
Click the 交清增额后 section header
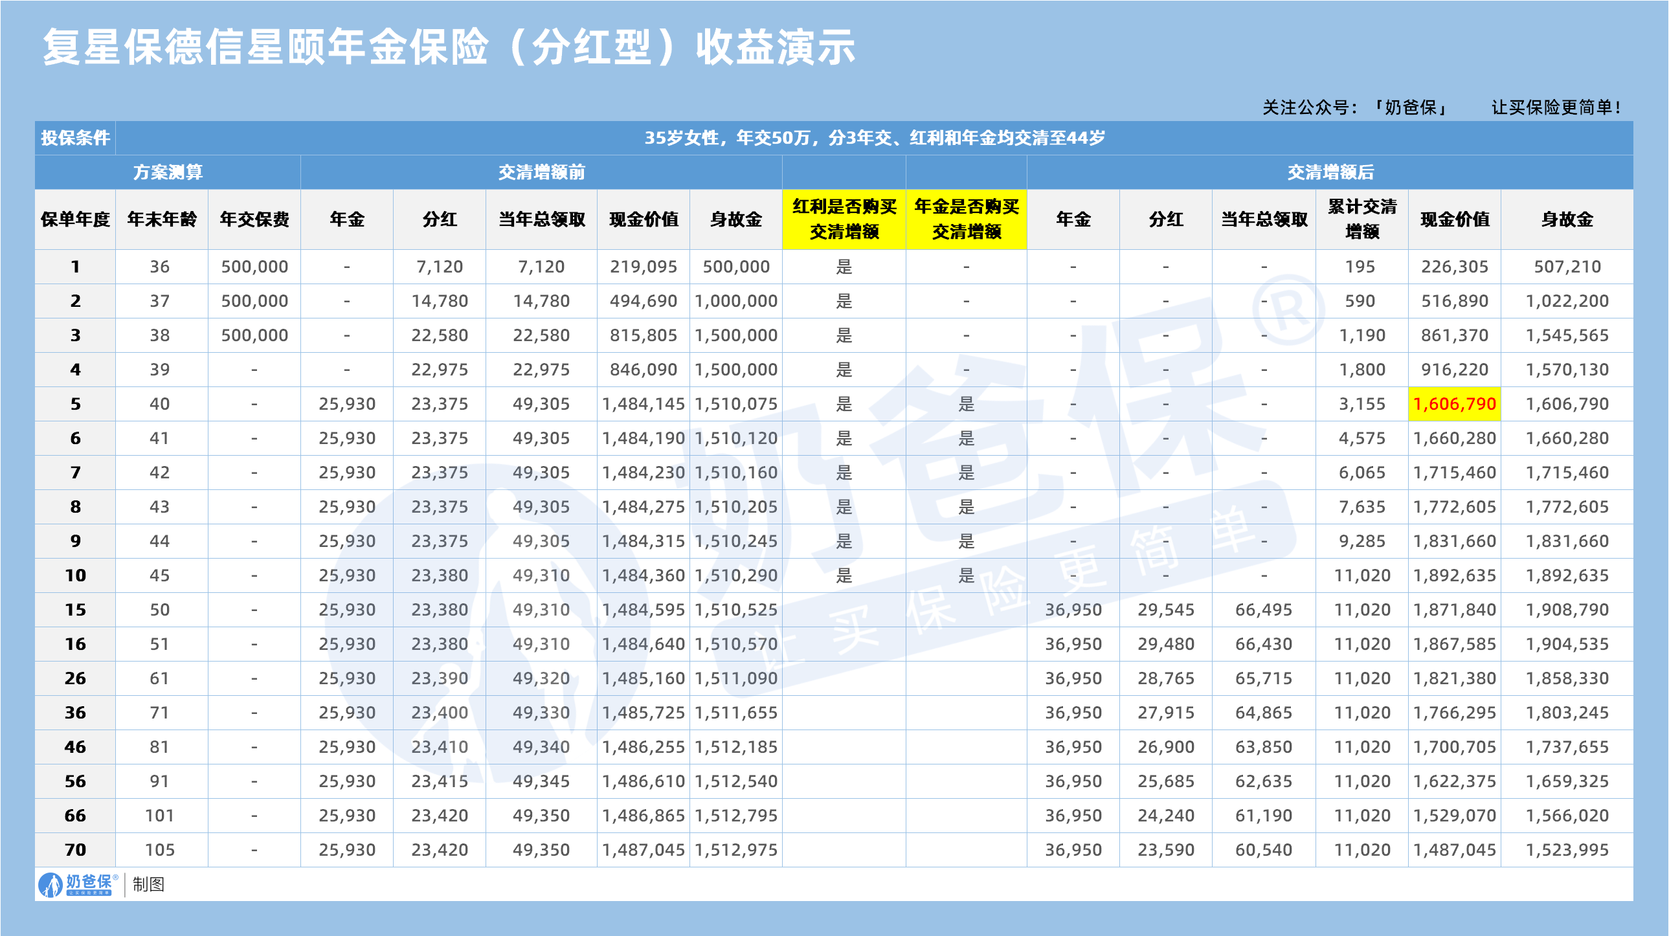pos(1330,172)
